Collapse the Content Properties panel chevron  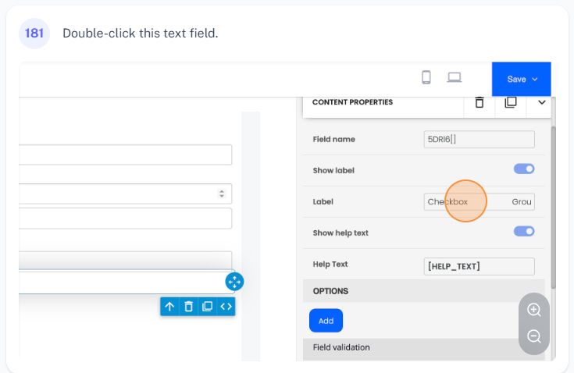coord(541,102)
